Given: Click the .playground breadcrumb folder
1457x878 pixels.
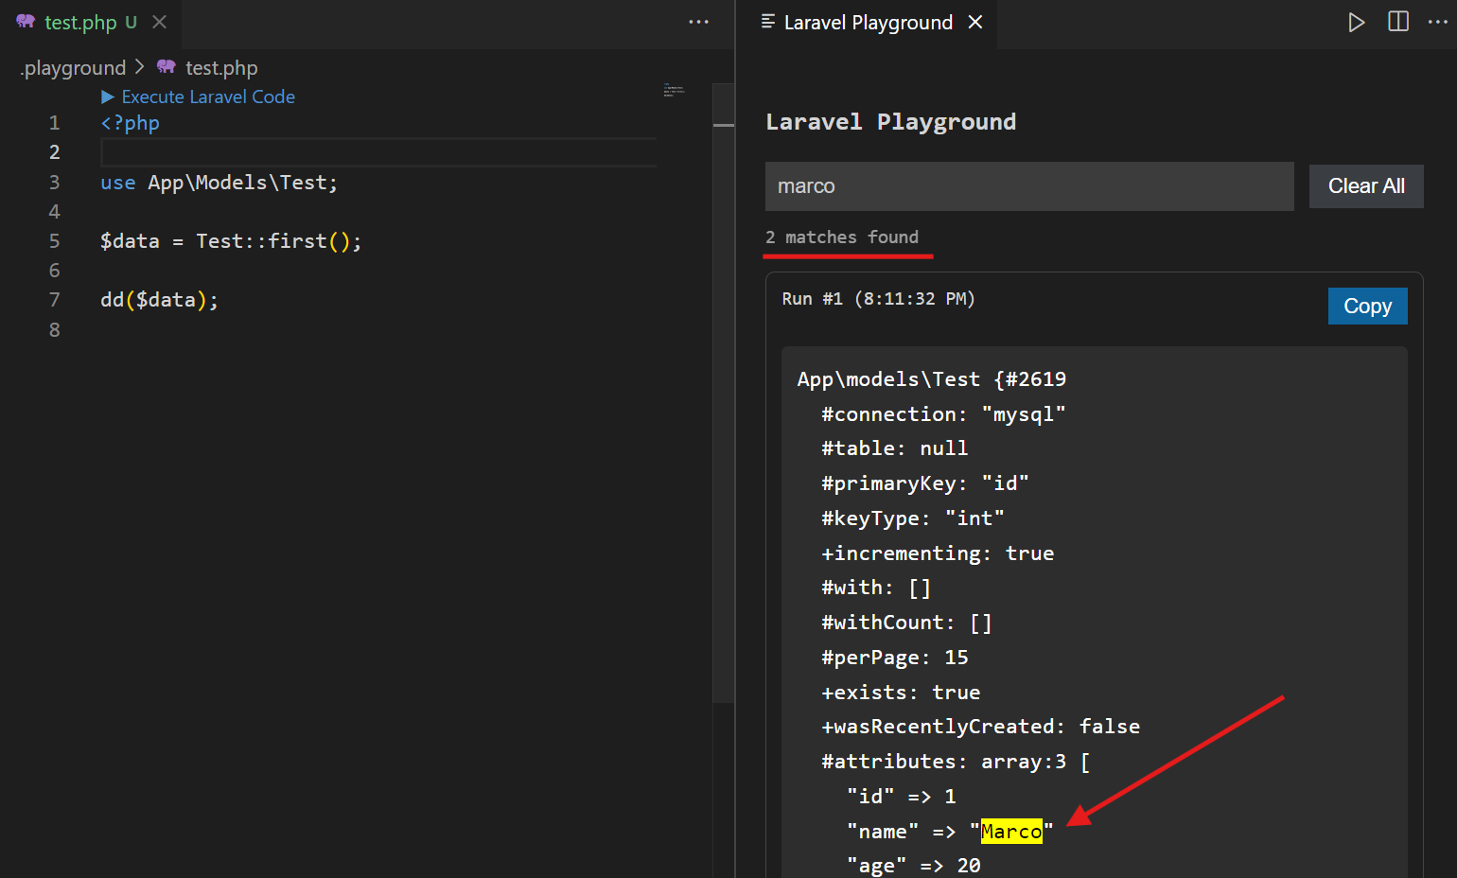Looking at the screenshot, I should [x=74, y=68].
